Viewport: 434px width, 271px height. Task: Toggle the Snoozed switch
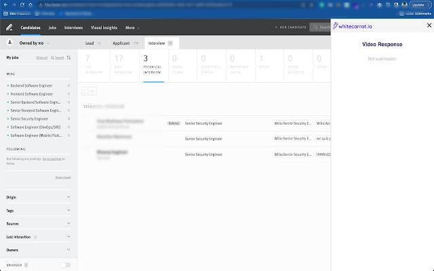[65, 265]
